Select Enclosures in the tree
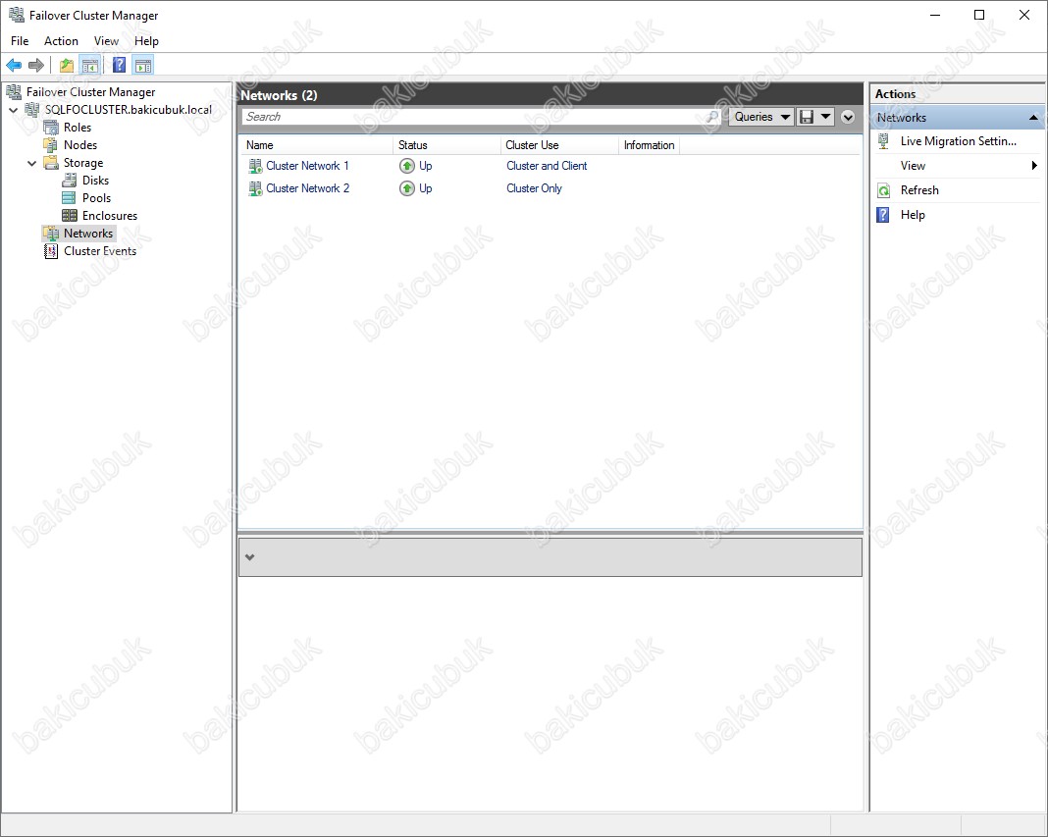1048x837 pixels. pyautogui.click(x=110, y=215)
